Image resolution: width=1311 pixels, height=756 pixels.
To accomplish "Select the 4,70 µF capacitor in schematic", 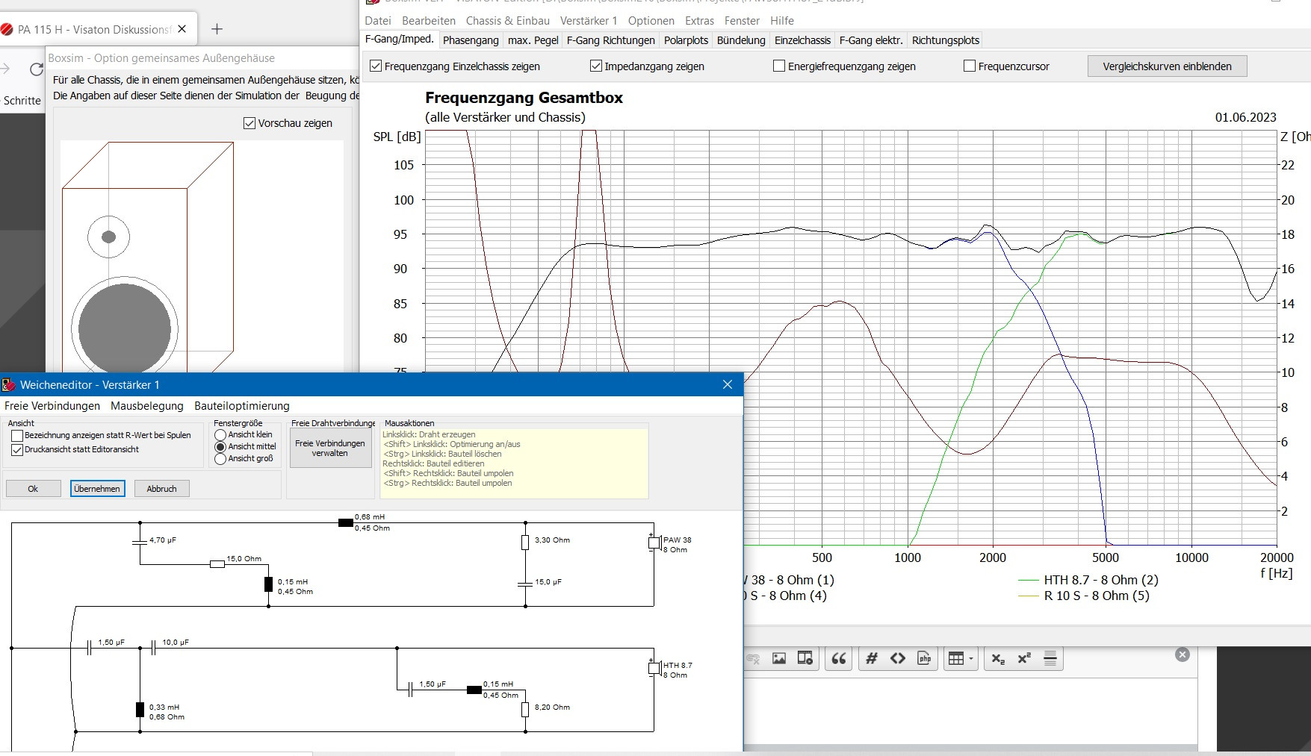I will tap(140, 541).
